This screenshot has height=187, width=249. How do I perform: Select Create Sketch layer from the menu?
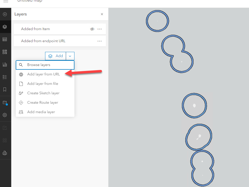pyautogui.click(x=43, y=93)
